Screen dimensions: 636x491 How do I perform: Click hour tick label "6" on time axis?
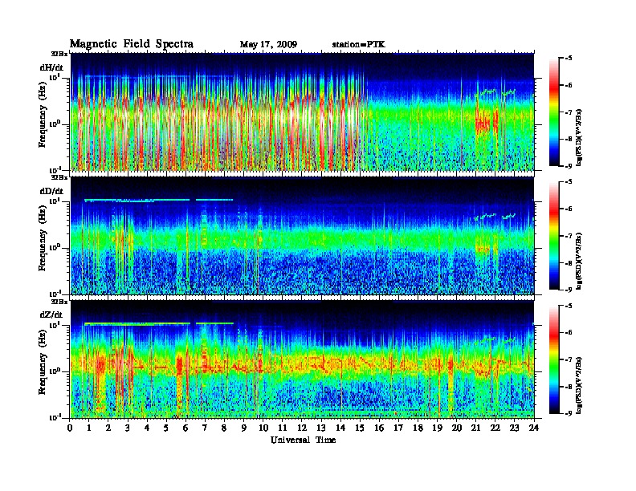186,428
